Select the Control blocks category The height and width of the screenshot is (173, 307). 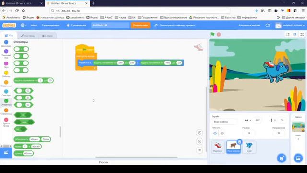pyautogui.click(x=6, y=84)
